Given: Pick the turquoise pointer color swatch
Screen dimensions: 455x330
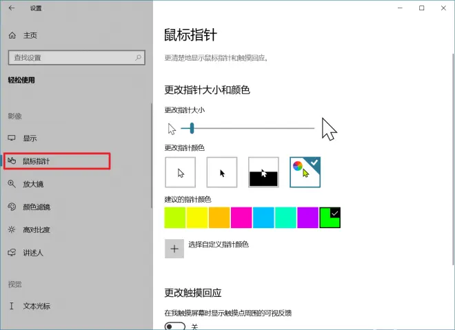Looking at the screenshot, I should pyautogui.click(x=286, y=218).
